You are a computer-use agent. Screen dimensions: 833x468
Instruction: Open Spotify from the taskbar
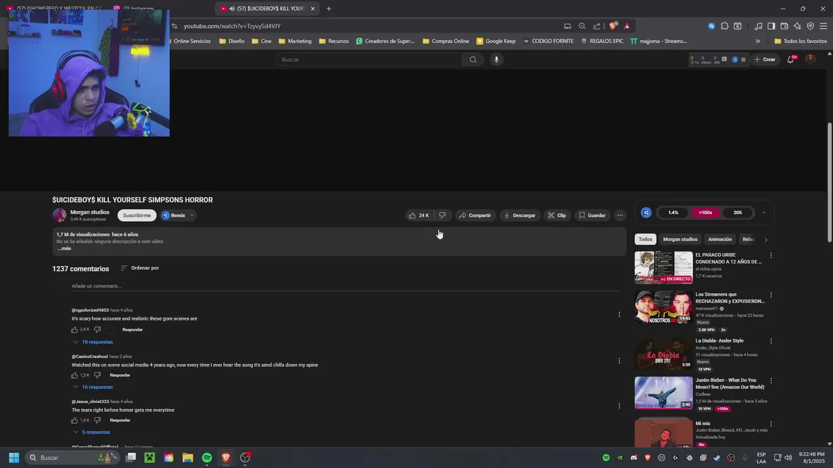[x=207, y=458]
